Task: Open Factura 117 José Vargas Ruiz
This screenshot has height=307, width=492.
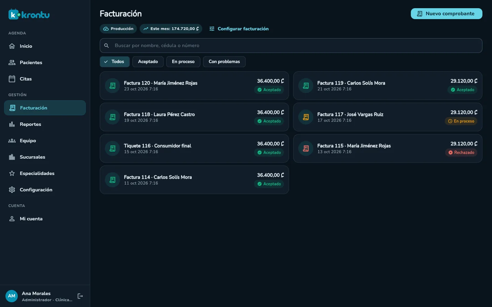Action: point(388,117)
